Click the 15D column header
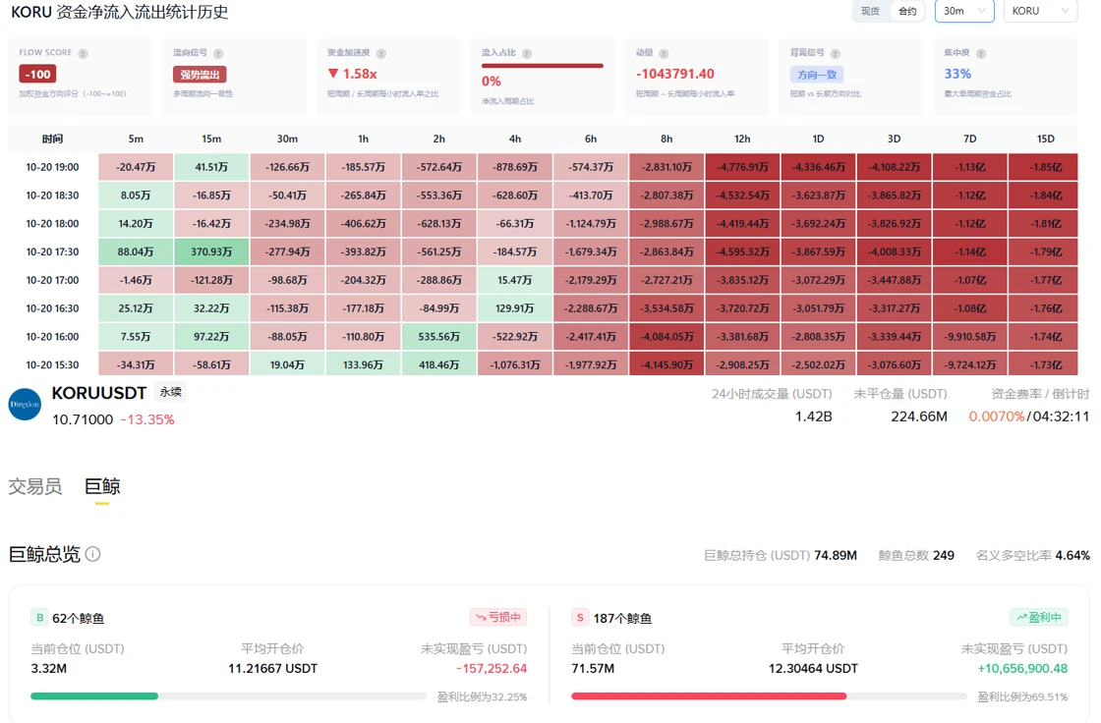 (1046, 139)
